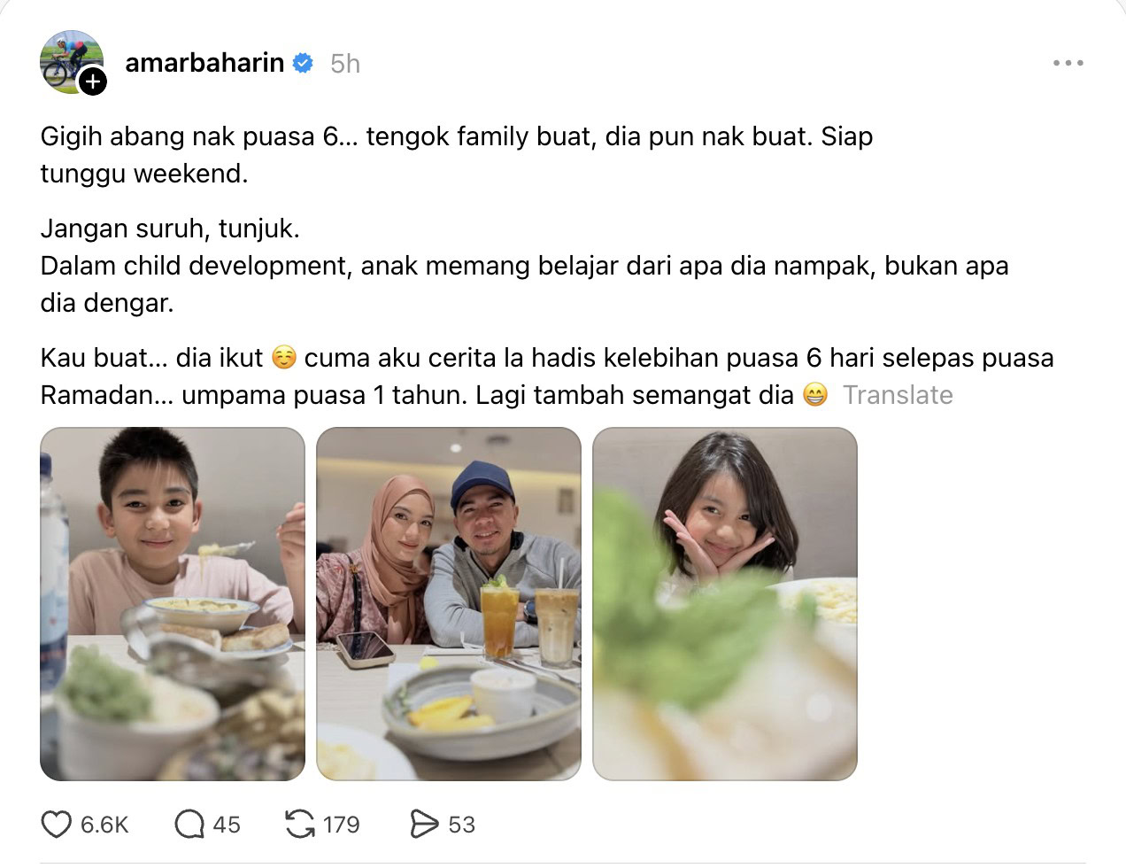Click the 179 reposts count
Viewport: 1126px width, 868px height.
coord(342,825)
